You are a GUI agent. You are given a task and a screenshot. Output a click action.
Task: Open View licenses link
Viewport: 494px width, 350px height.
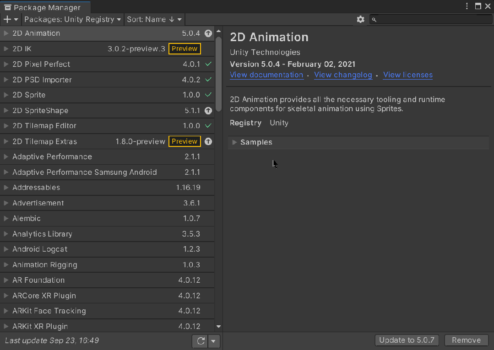(x=407, y=75)
